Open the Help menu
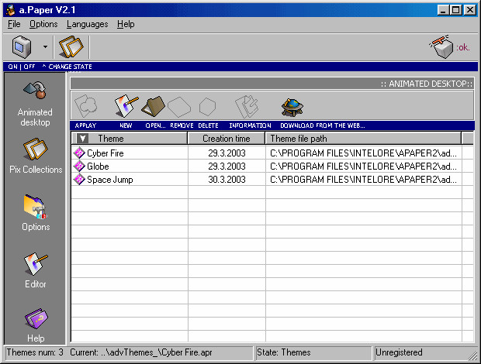Viewport: 481px width, 364px height. point(126,24)
